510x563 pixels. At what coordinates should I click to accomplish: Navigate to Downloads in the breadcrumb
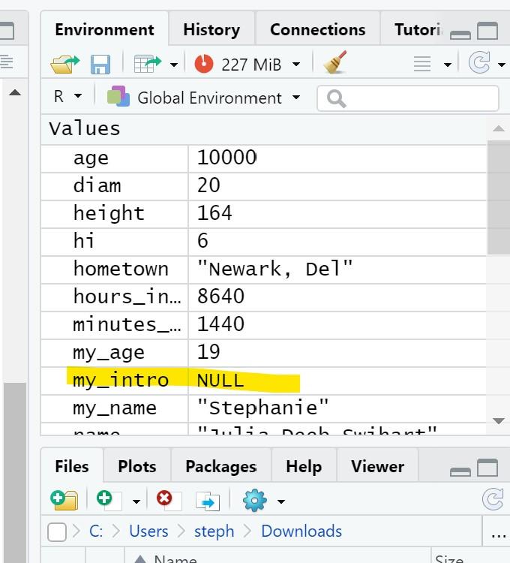301,531
